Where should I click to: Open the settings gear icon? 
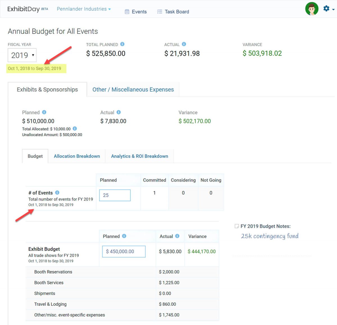coord(326,8)
